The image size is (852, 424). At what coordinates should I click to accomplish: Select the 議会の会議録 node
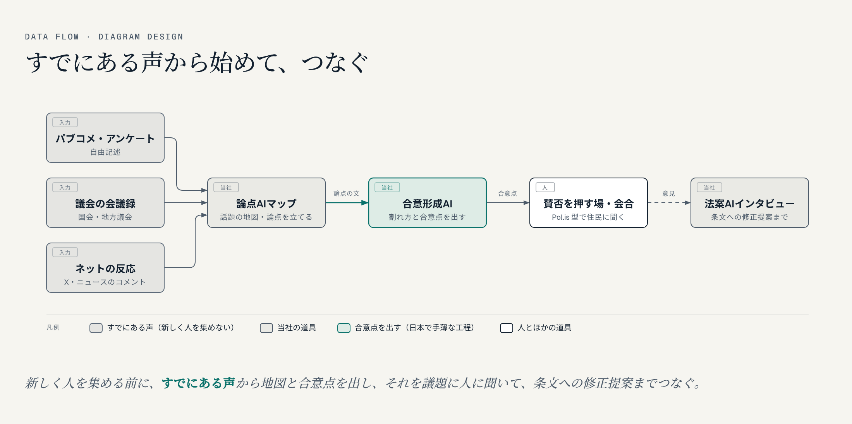tap(105, 203)
